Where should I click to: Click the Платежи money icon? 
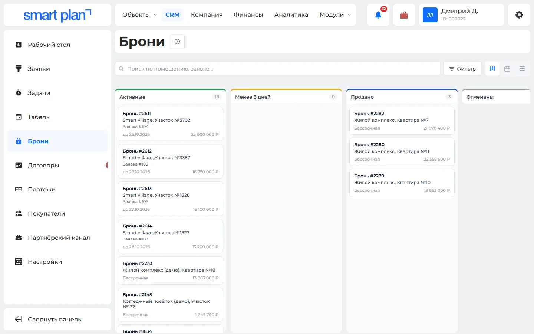(19, 189)
